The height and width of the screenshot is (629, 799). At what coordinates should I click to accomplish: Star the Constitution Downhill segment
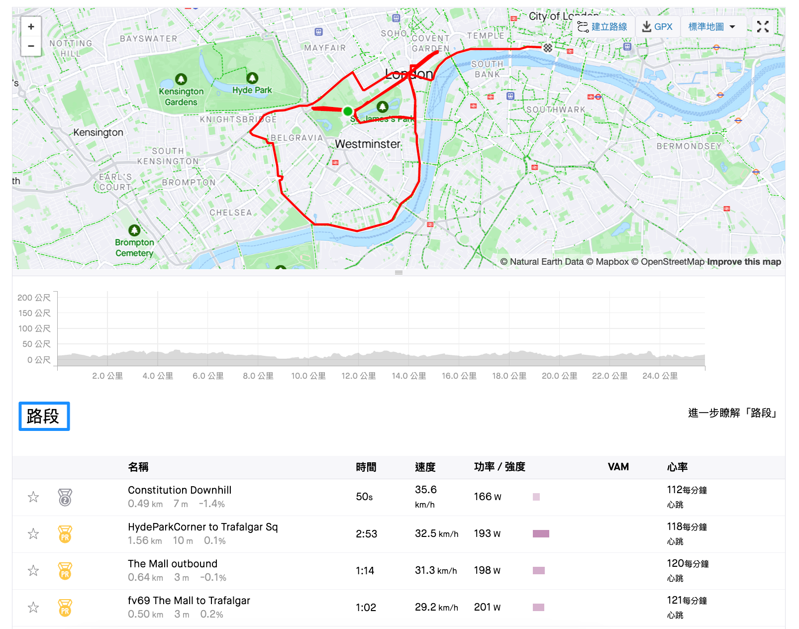33,497
